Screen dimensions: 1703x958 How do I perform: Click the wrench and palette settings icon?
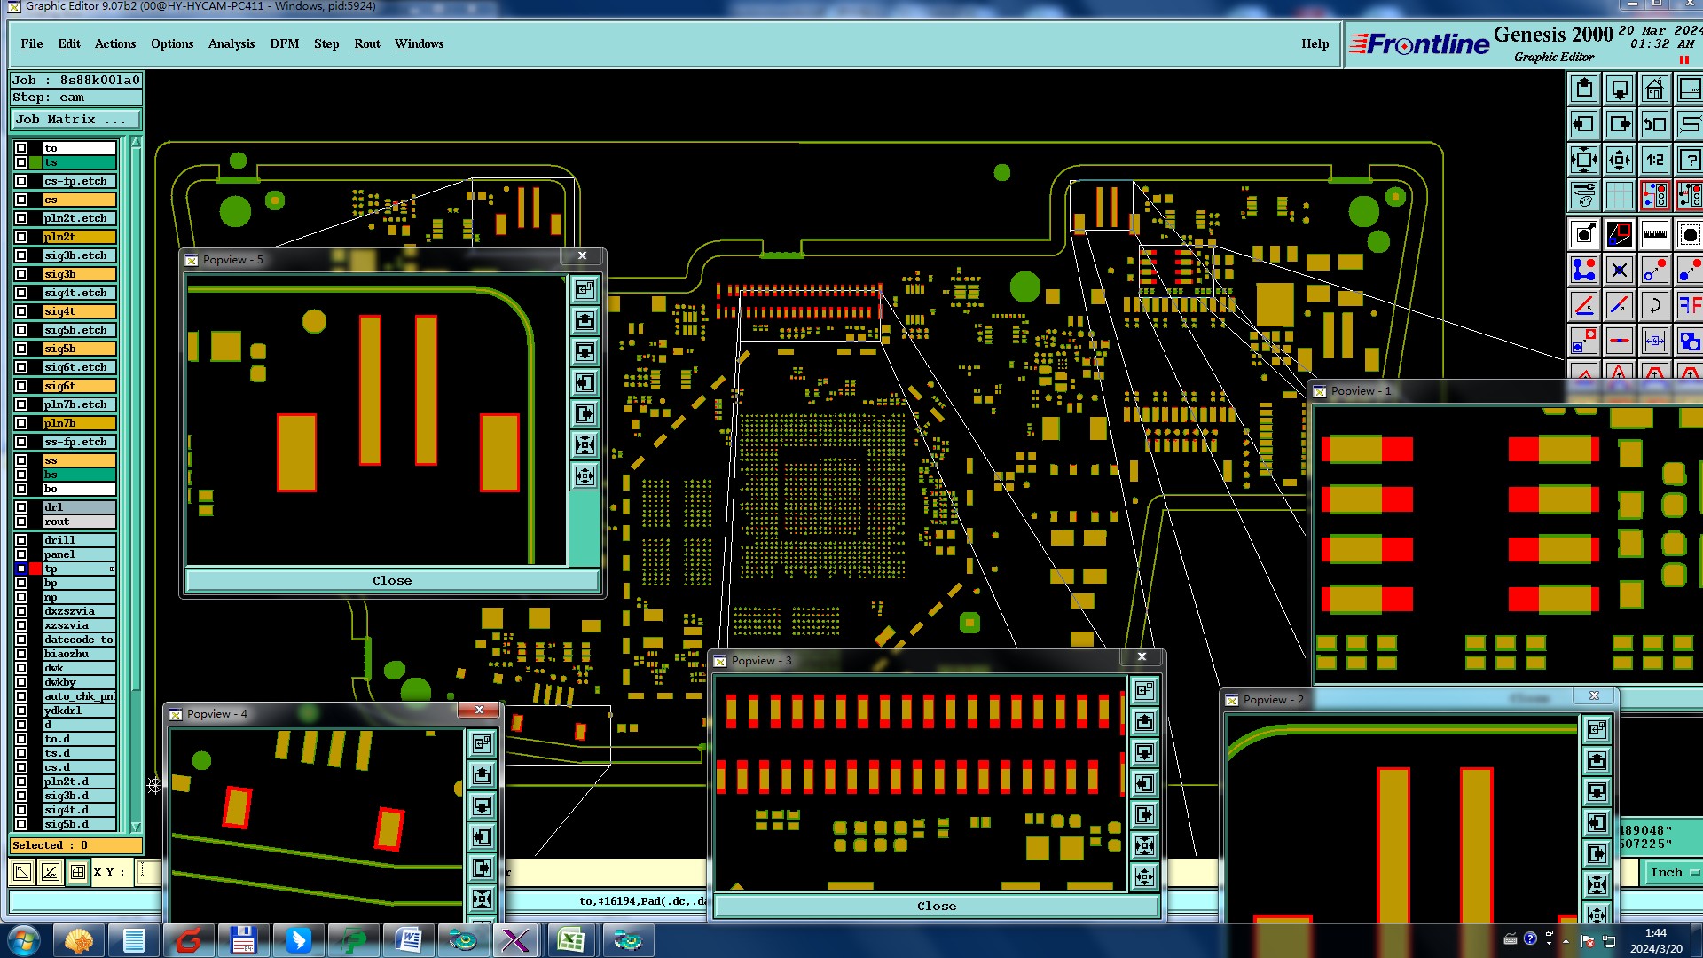tap(1584, 195)
